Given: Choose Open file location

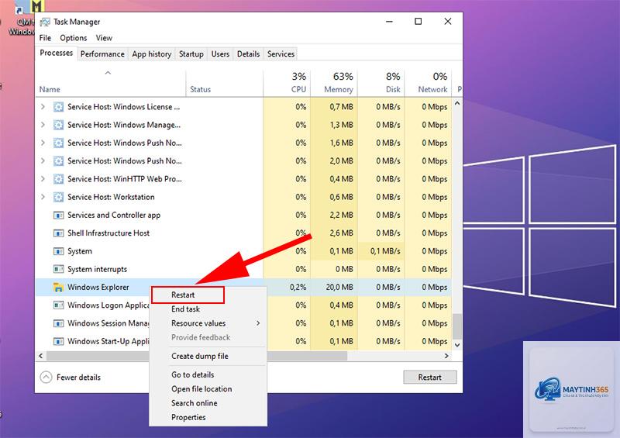Looking at the screenshot, I should (x=201, y=389).
